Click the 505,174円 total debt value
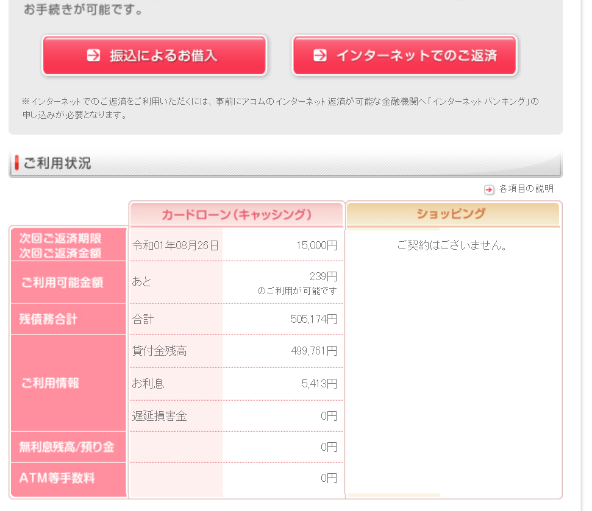The height and width of the screenshot is (511, 592). pos(314,319)
